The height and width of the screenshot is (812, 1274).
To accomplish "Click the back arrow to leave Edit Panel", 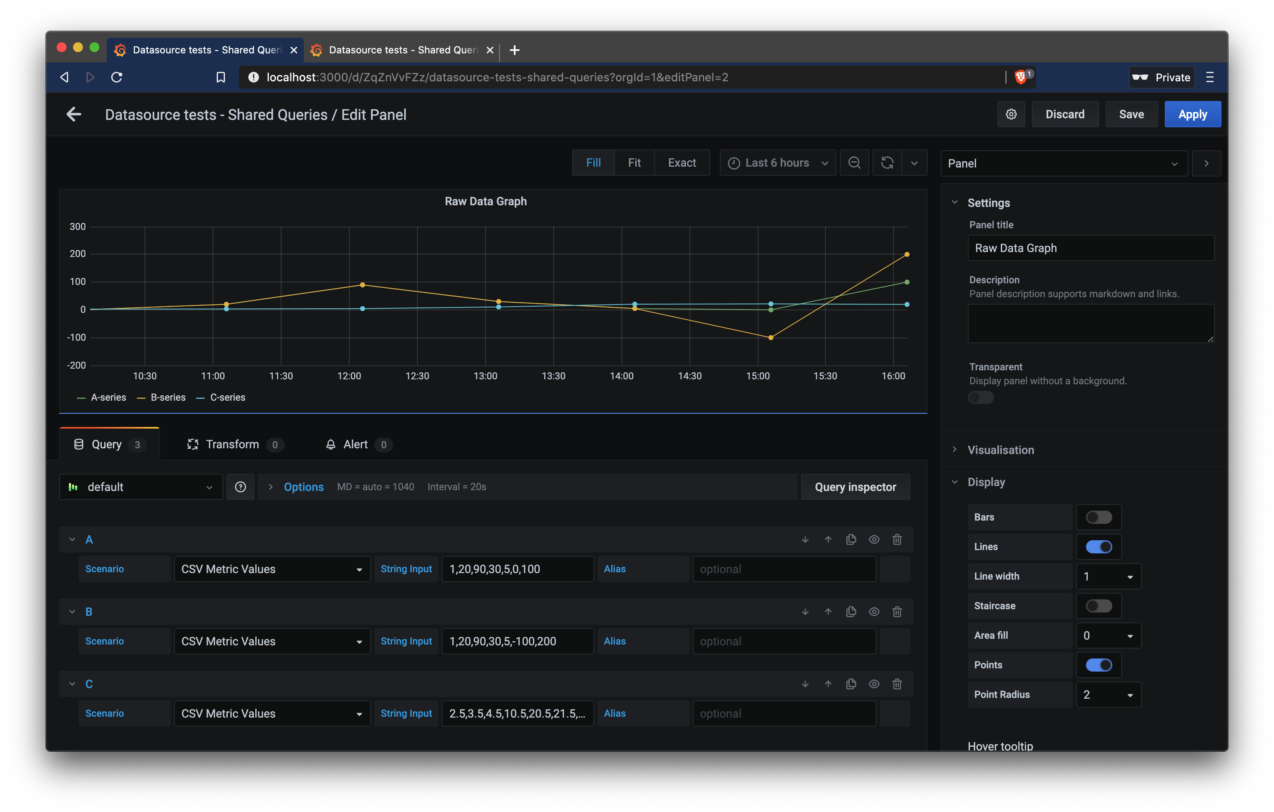I will (74, 115).
